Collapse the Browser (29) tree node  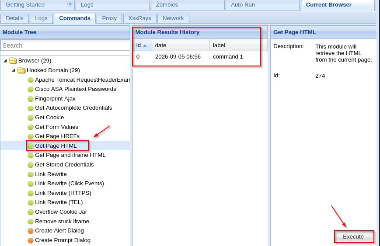click(5, 61)
